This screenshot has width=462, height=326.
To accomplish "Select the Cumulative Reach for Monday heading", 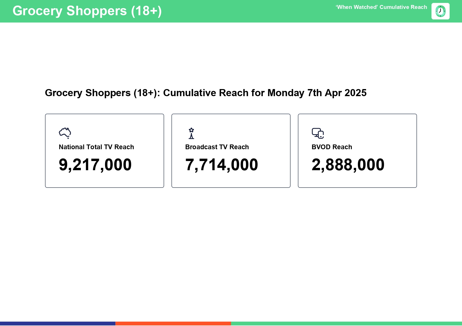I will (x=205, y=93).
